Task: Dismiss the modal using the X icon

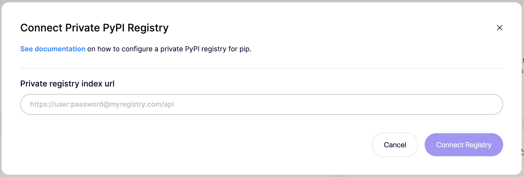Action: 499,28
